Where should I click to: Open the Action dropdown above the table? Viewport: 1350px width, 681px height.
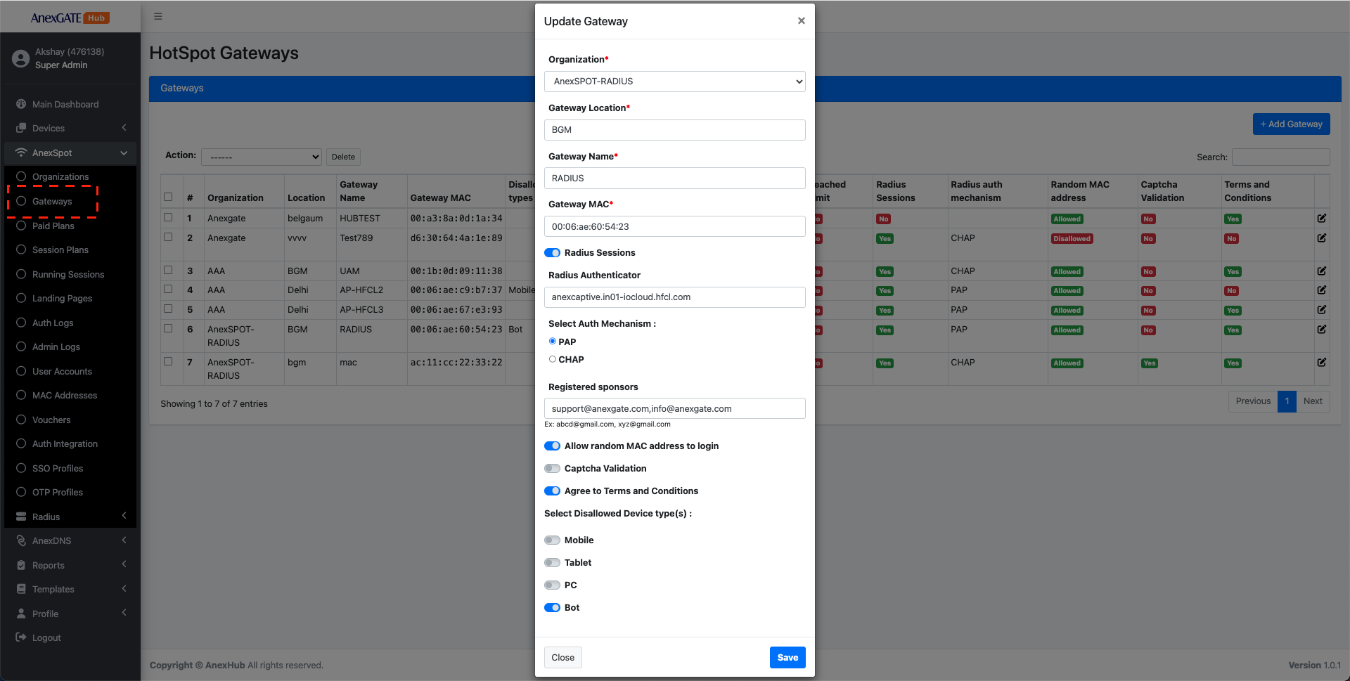coord(261,156)
